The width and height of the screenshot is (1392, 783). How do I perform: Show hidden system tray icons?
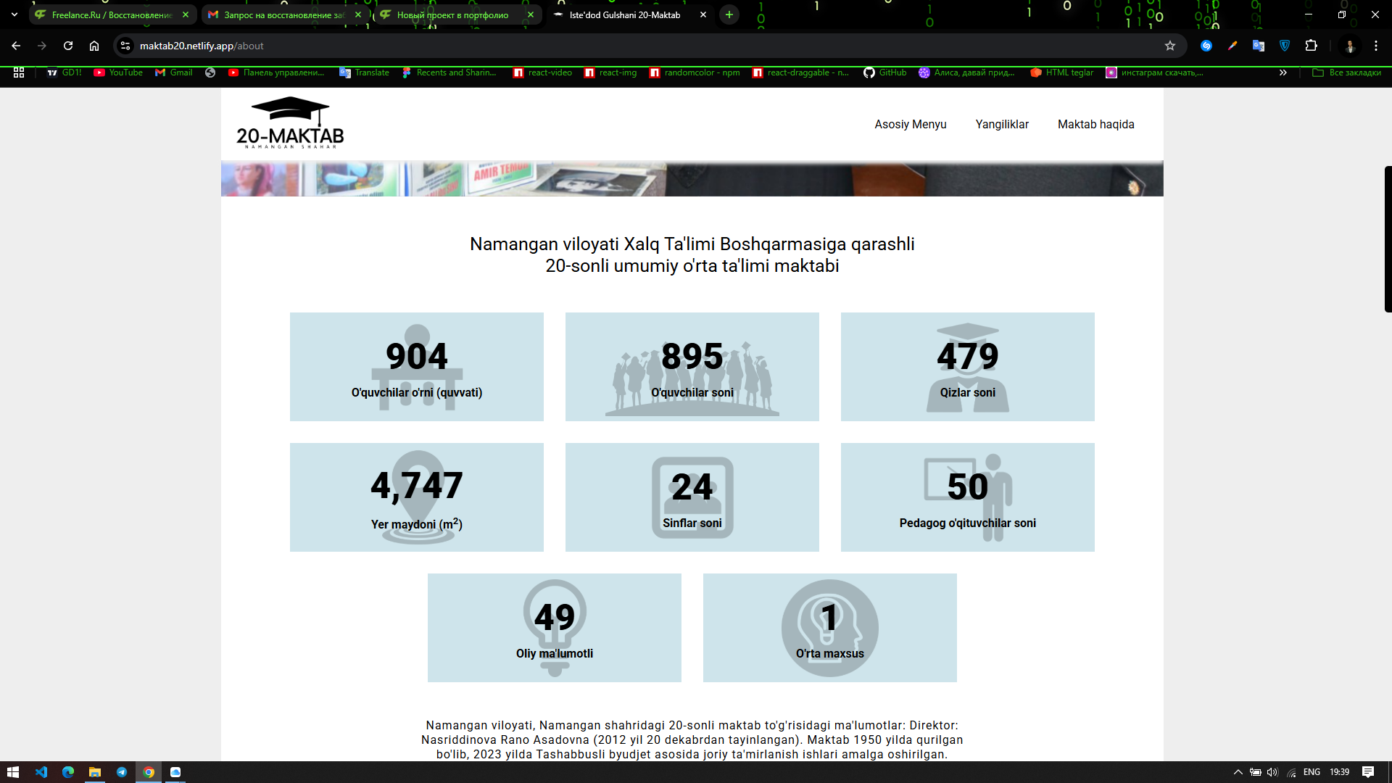pos(1238,772)
